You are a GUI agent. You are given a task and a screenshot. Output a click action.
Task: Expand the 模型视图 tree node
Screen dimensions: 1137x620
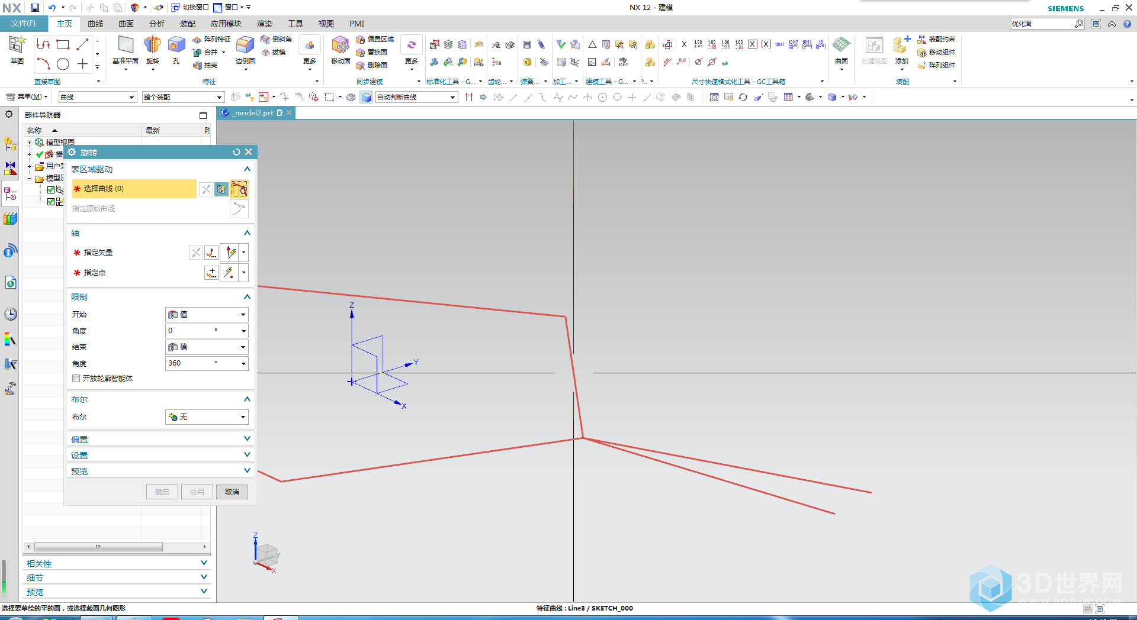29,143
